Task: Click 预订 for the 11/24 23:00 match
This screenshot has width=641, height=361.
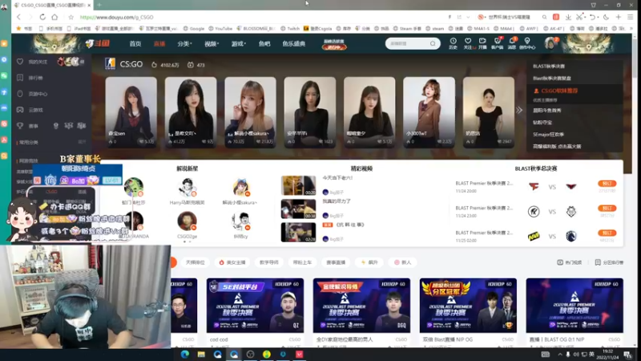Action: pyautogui.click(x=607, y=209)
